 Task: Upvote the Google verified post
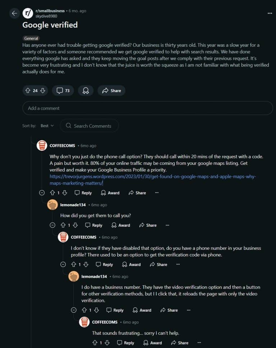pos(28,91)
